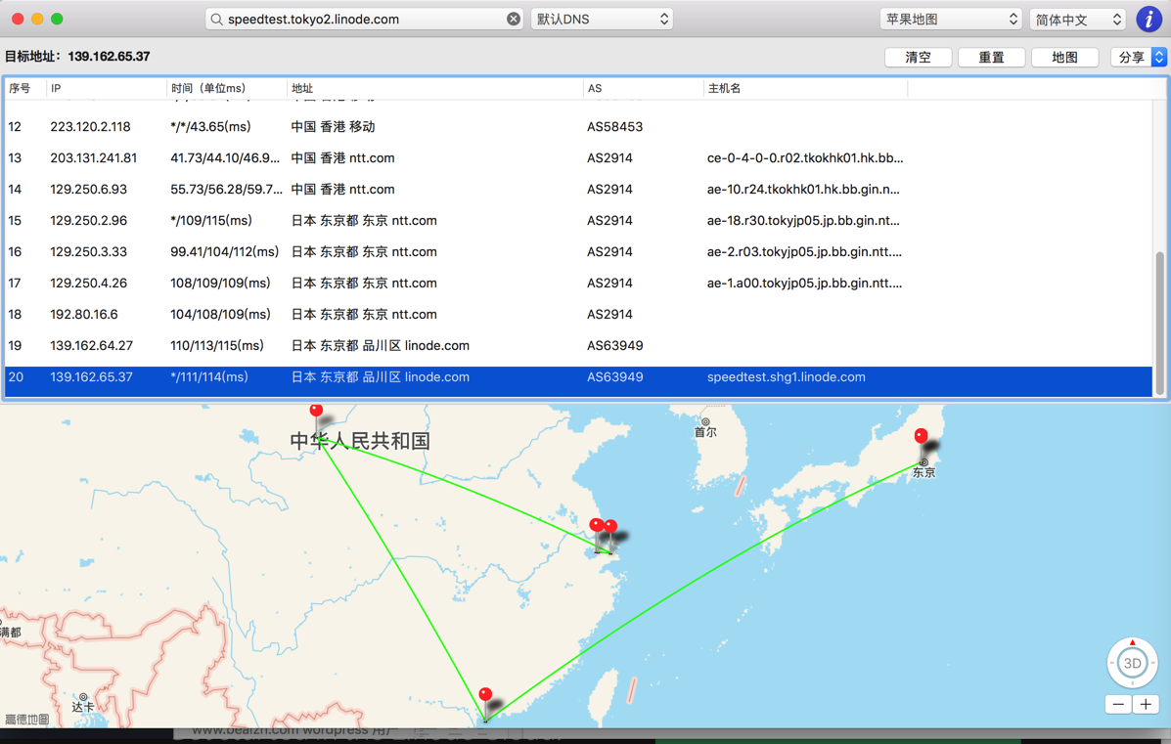1171x744 pixels.
Task: Click the 重置 button
Action: (x=991, y=58)
